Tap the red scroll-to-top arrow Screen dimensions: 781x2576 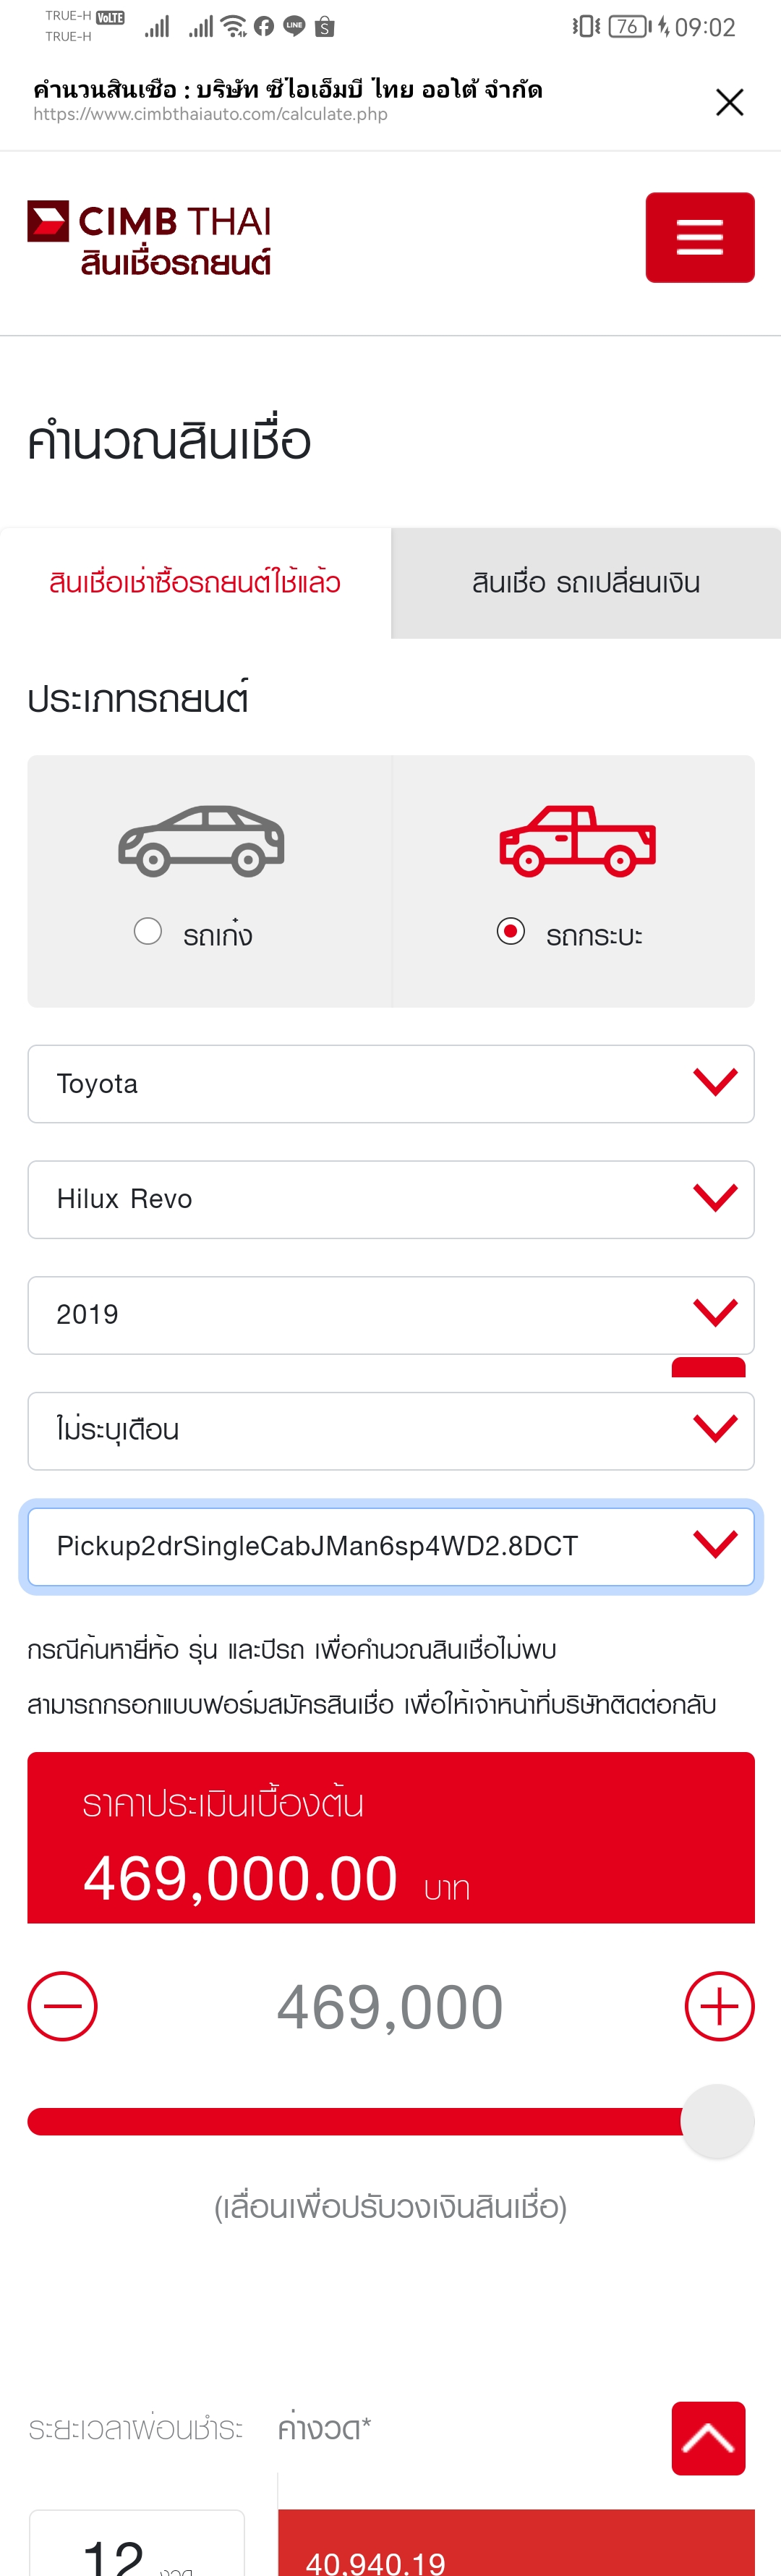708,2438
